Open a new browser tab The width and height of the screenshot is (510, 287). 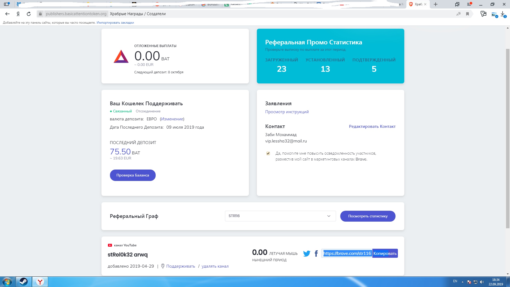point(436,4)
